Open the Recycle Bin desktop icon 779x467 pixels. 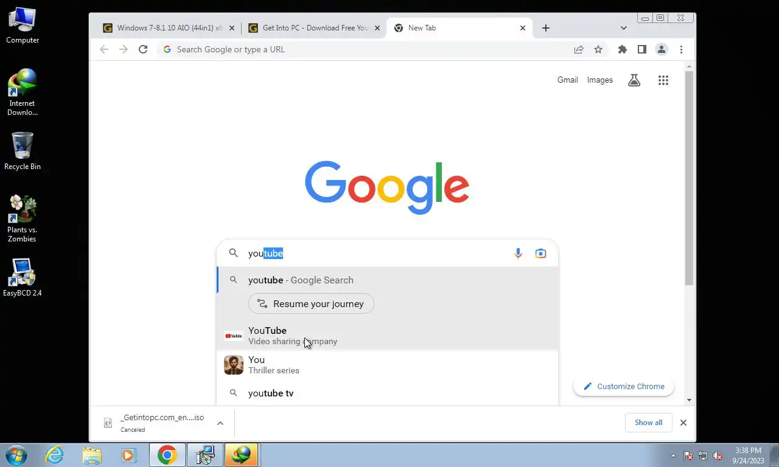click(23, 151)
